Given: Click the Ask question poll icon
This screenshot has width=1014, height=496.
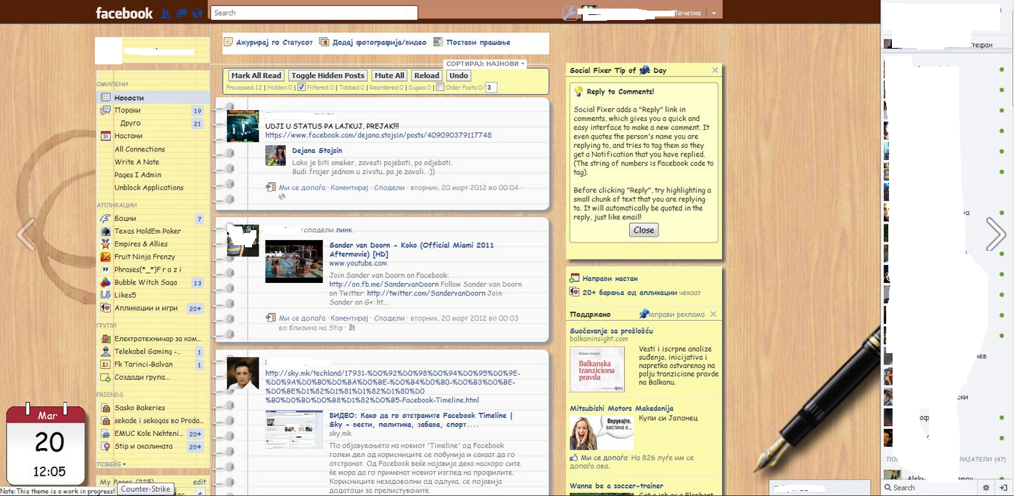Looking at the screenshot, I should 438,42.
